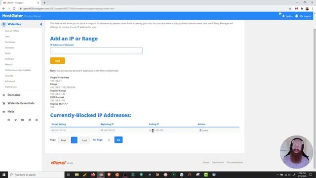The height and width of the screenshot is (178, 316).
Task: Open Metrics in the Websites menu
Action: [x=9, y=64]
